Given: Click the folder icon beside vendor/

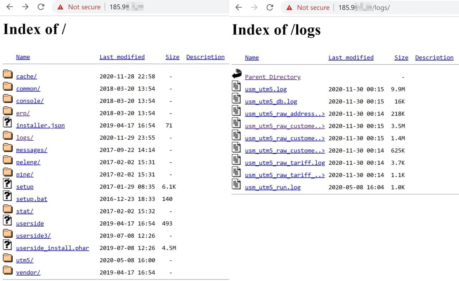Looking at the screenshot, I should (8, 270).
